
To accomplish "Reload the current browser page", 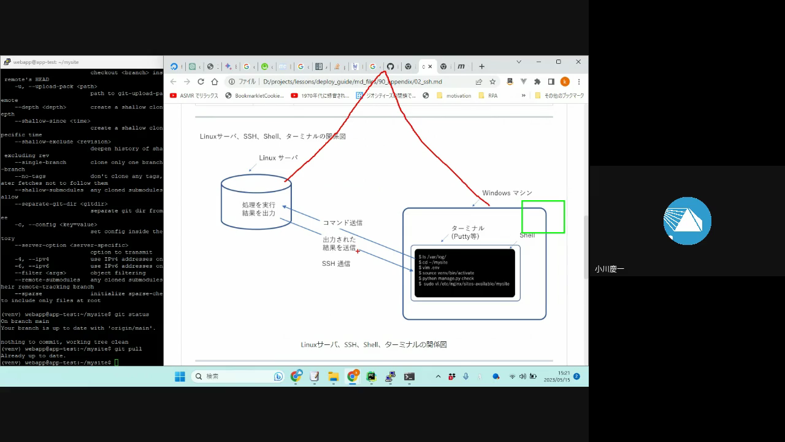I will [x=201, y=82].
